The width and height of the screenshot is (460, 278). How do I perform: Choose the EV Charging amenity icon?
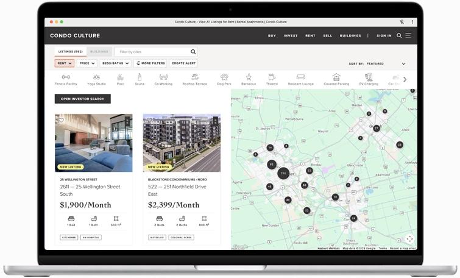click(x=369, y=77)
